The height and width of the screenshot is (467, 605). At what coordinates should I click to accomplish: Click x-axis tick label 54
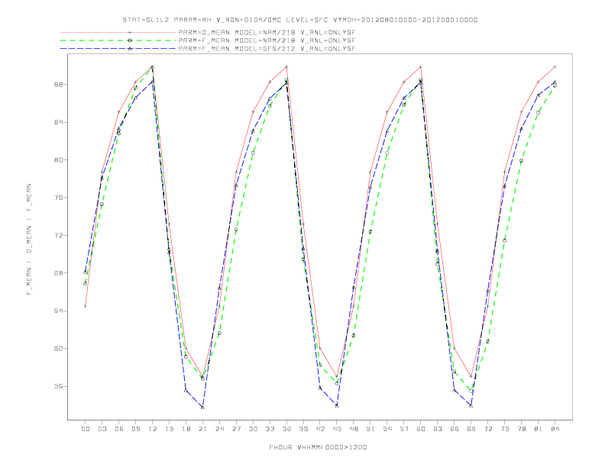pos(387,429)
